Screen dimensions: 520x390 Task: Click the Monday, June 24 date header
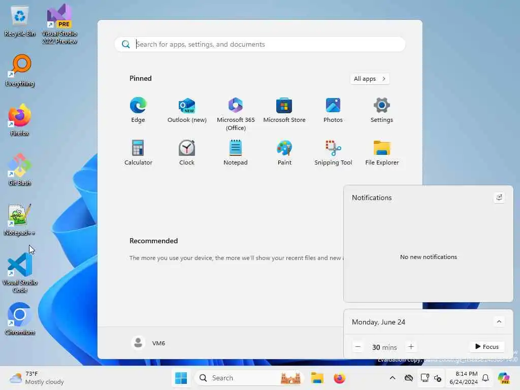(378, 322)
